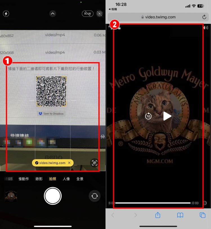This screenshot has width=211, height=229.
Task: Seek using the video progress bar
Action: (153, 203)
